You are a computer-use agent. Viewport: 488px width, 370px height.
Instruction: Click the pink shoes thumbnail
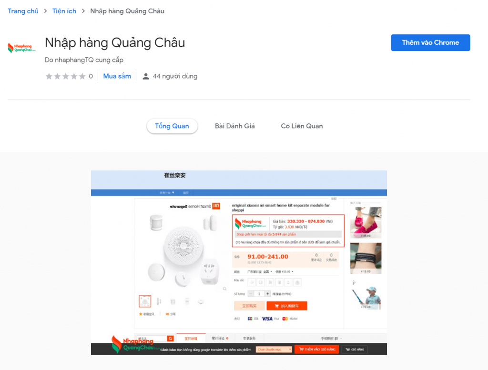click(x=366, y=222)
